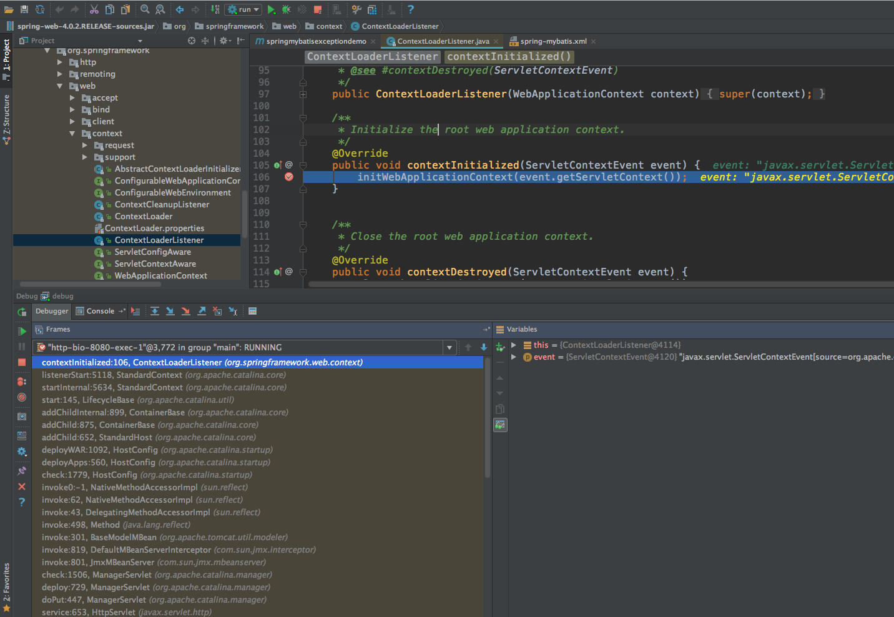
Task: Toggle auto-expressions watch mode button in Variables
Action: point(500,425)
